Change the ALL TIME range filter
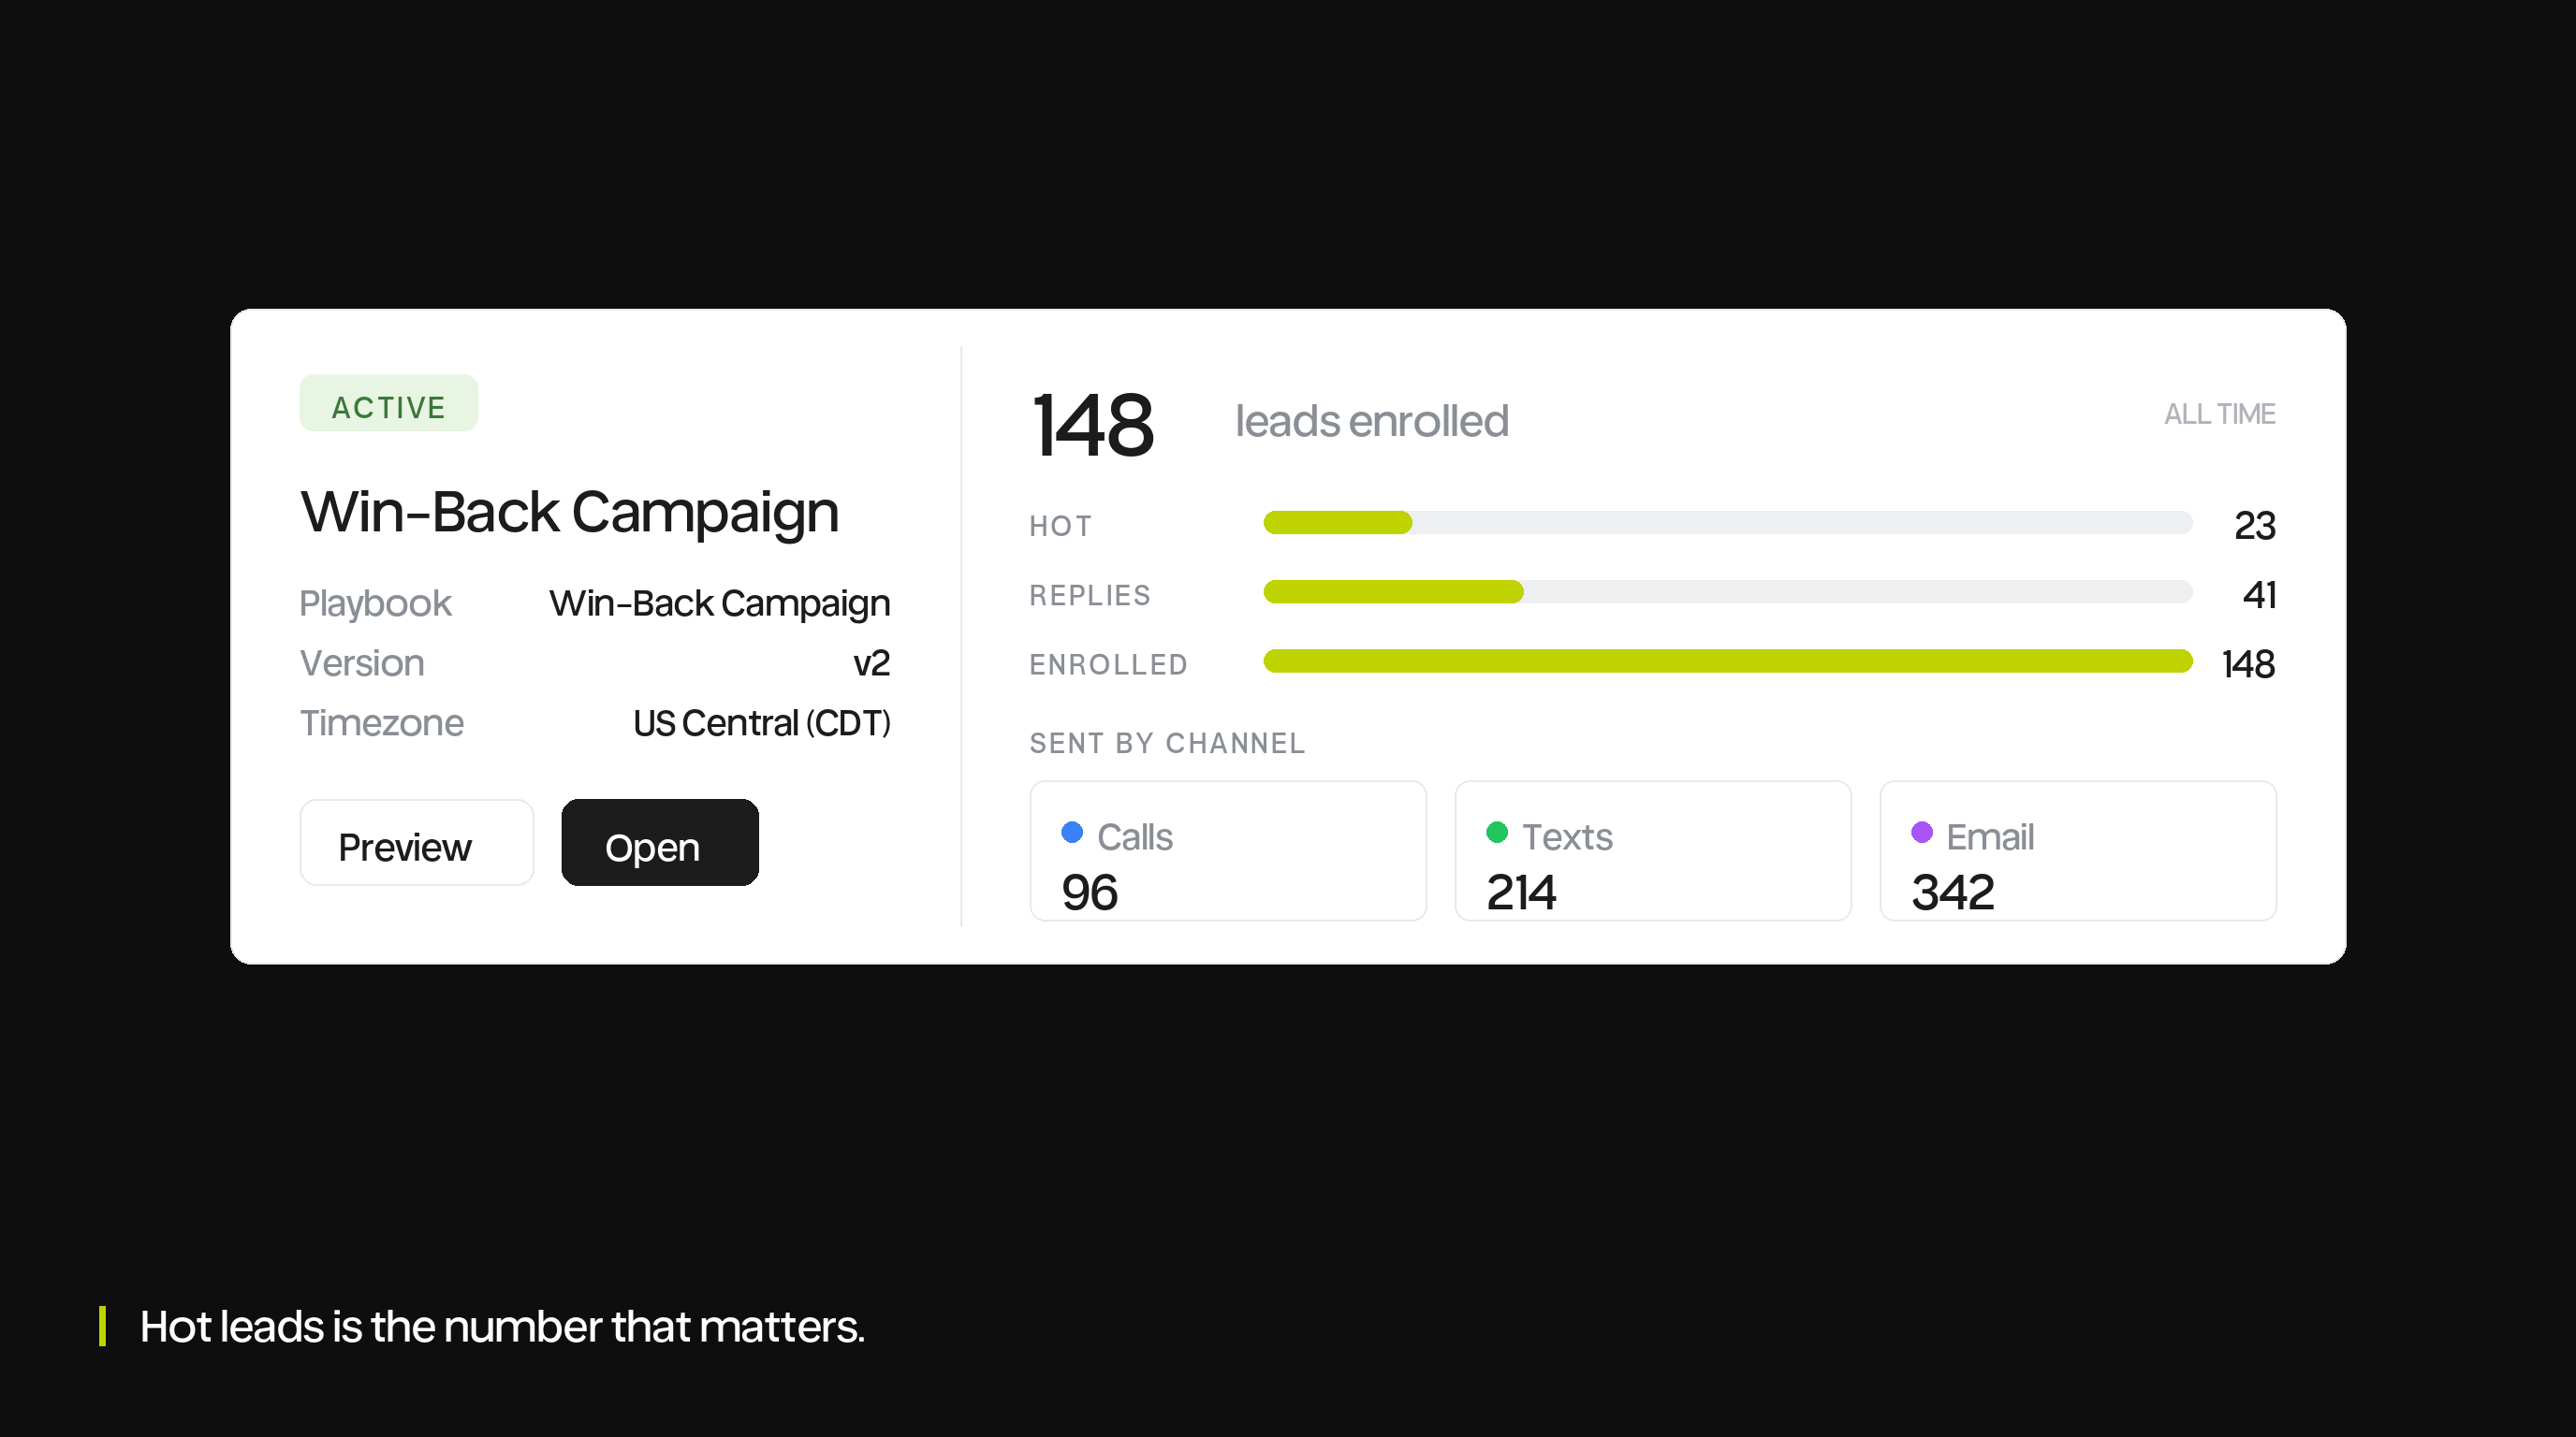The width and height of the screenshot is (2576, 1437). coord(2220,414)
